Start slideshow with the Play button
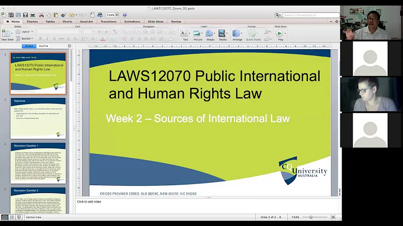 click(x=279, y=33)
